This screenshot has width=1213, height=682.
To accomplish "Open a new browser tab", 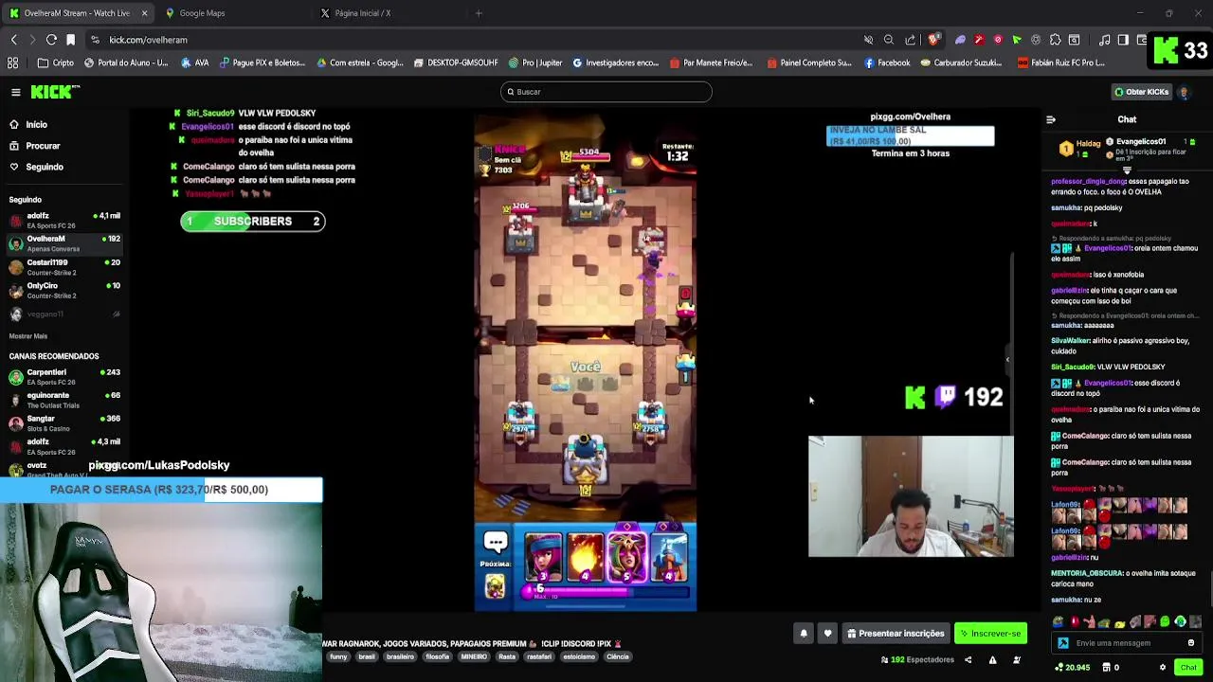I will click(479, 13).
